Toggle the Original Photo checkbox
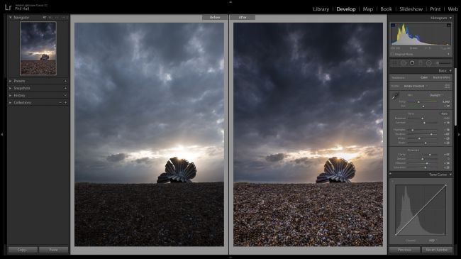The image size is (461, 259). pyautogui.click(x=392, y=54)
